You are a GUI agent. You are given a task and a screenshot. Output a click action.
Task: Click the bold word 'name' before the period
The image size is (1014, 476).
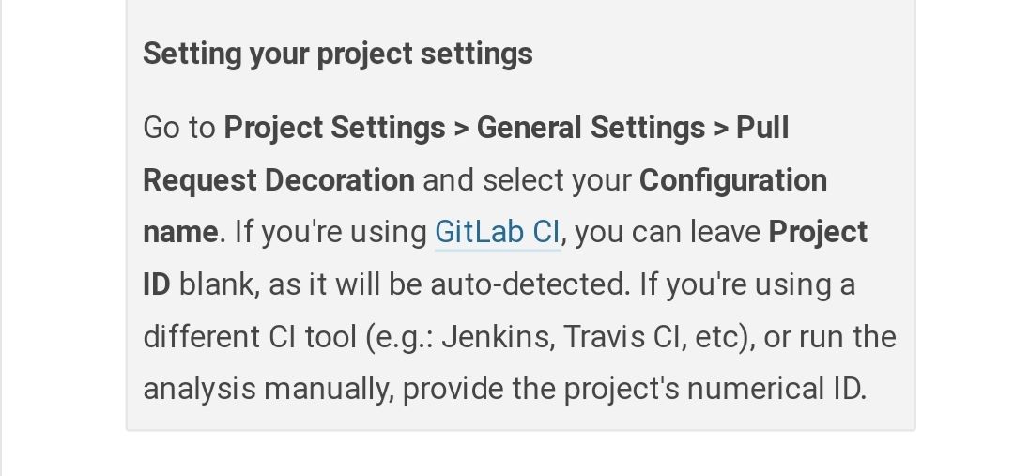(x=180, y=233)
